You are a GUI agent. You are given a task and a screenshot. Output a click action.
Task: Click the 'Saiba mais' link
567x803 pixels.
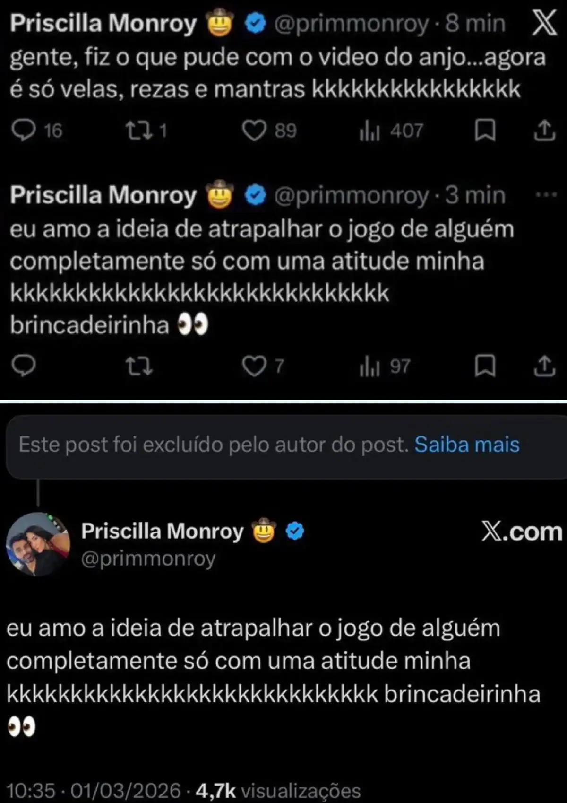click(x=467, y=445)
